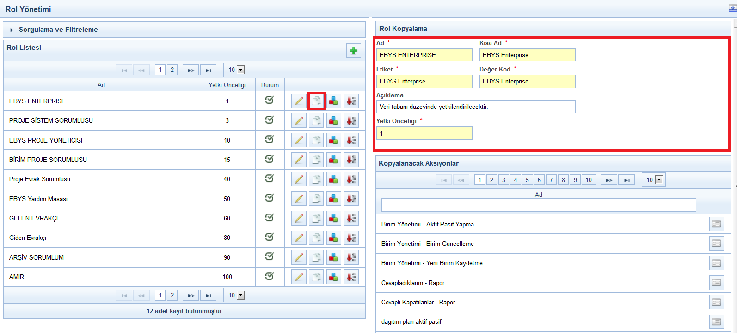
Task: Toggle the status checkmark for GELEN EVRAKÇI
Action: [270, 218]
